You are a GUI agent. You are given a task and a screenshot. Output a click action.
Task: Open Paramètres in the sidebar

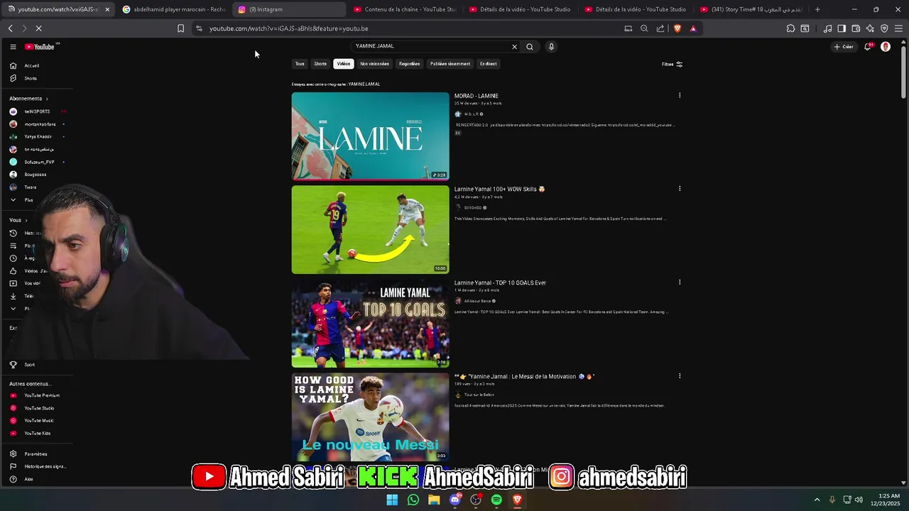(x=36, y=454)
